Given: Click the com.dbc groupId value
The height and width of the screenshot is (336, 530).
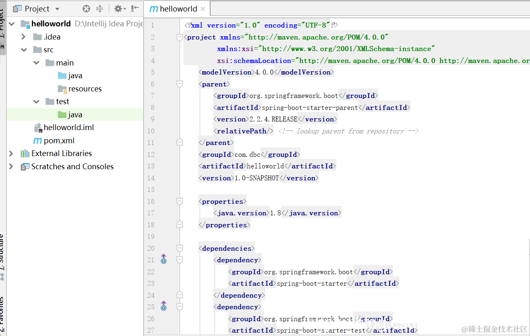Looking at the screenshot, I should tap(247, 154).
